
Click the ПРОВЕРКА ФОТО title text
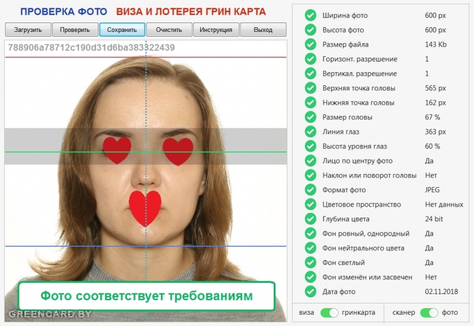63,12
